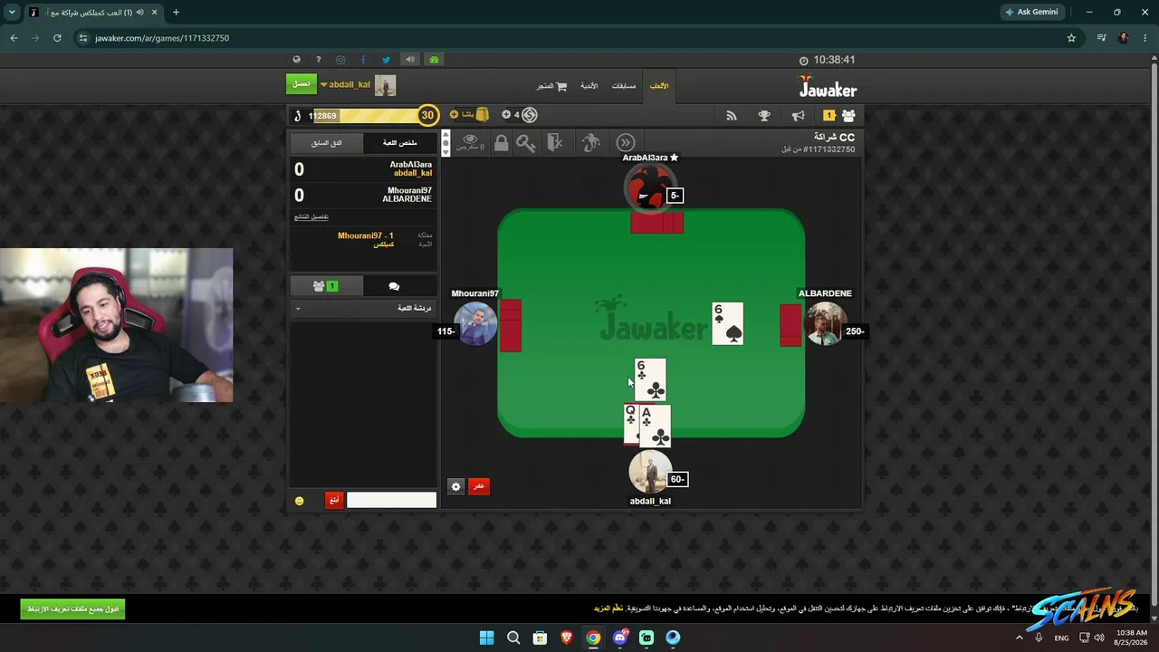Switch to the الدق السابق tab
This screenshot has height=652, width=1159.
[327, 143]
